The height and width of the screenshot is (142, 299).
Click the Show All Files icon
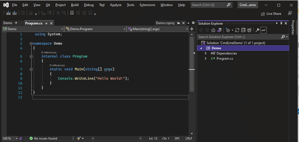point(249,30)
